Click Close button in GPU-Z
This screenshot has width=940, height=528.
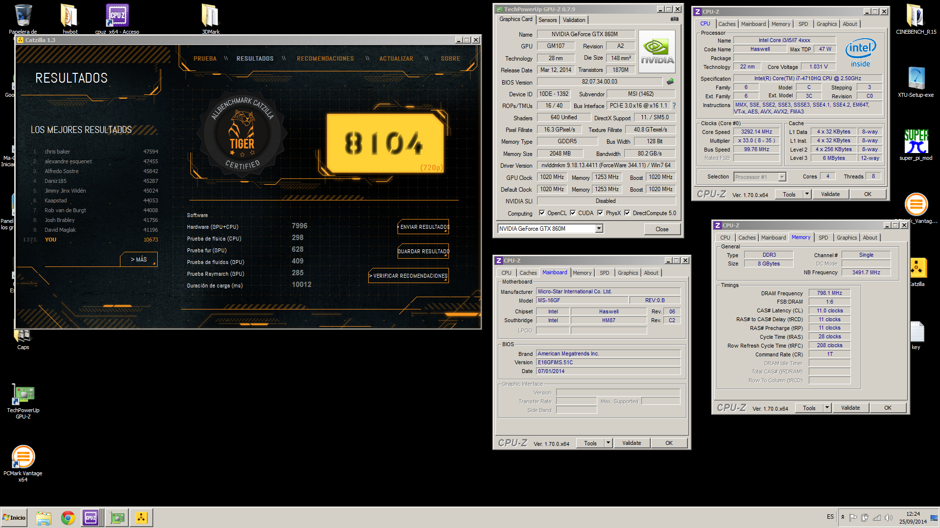(x=661, y=229)
